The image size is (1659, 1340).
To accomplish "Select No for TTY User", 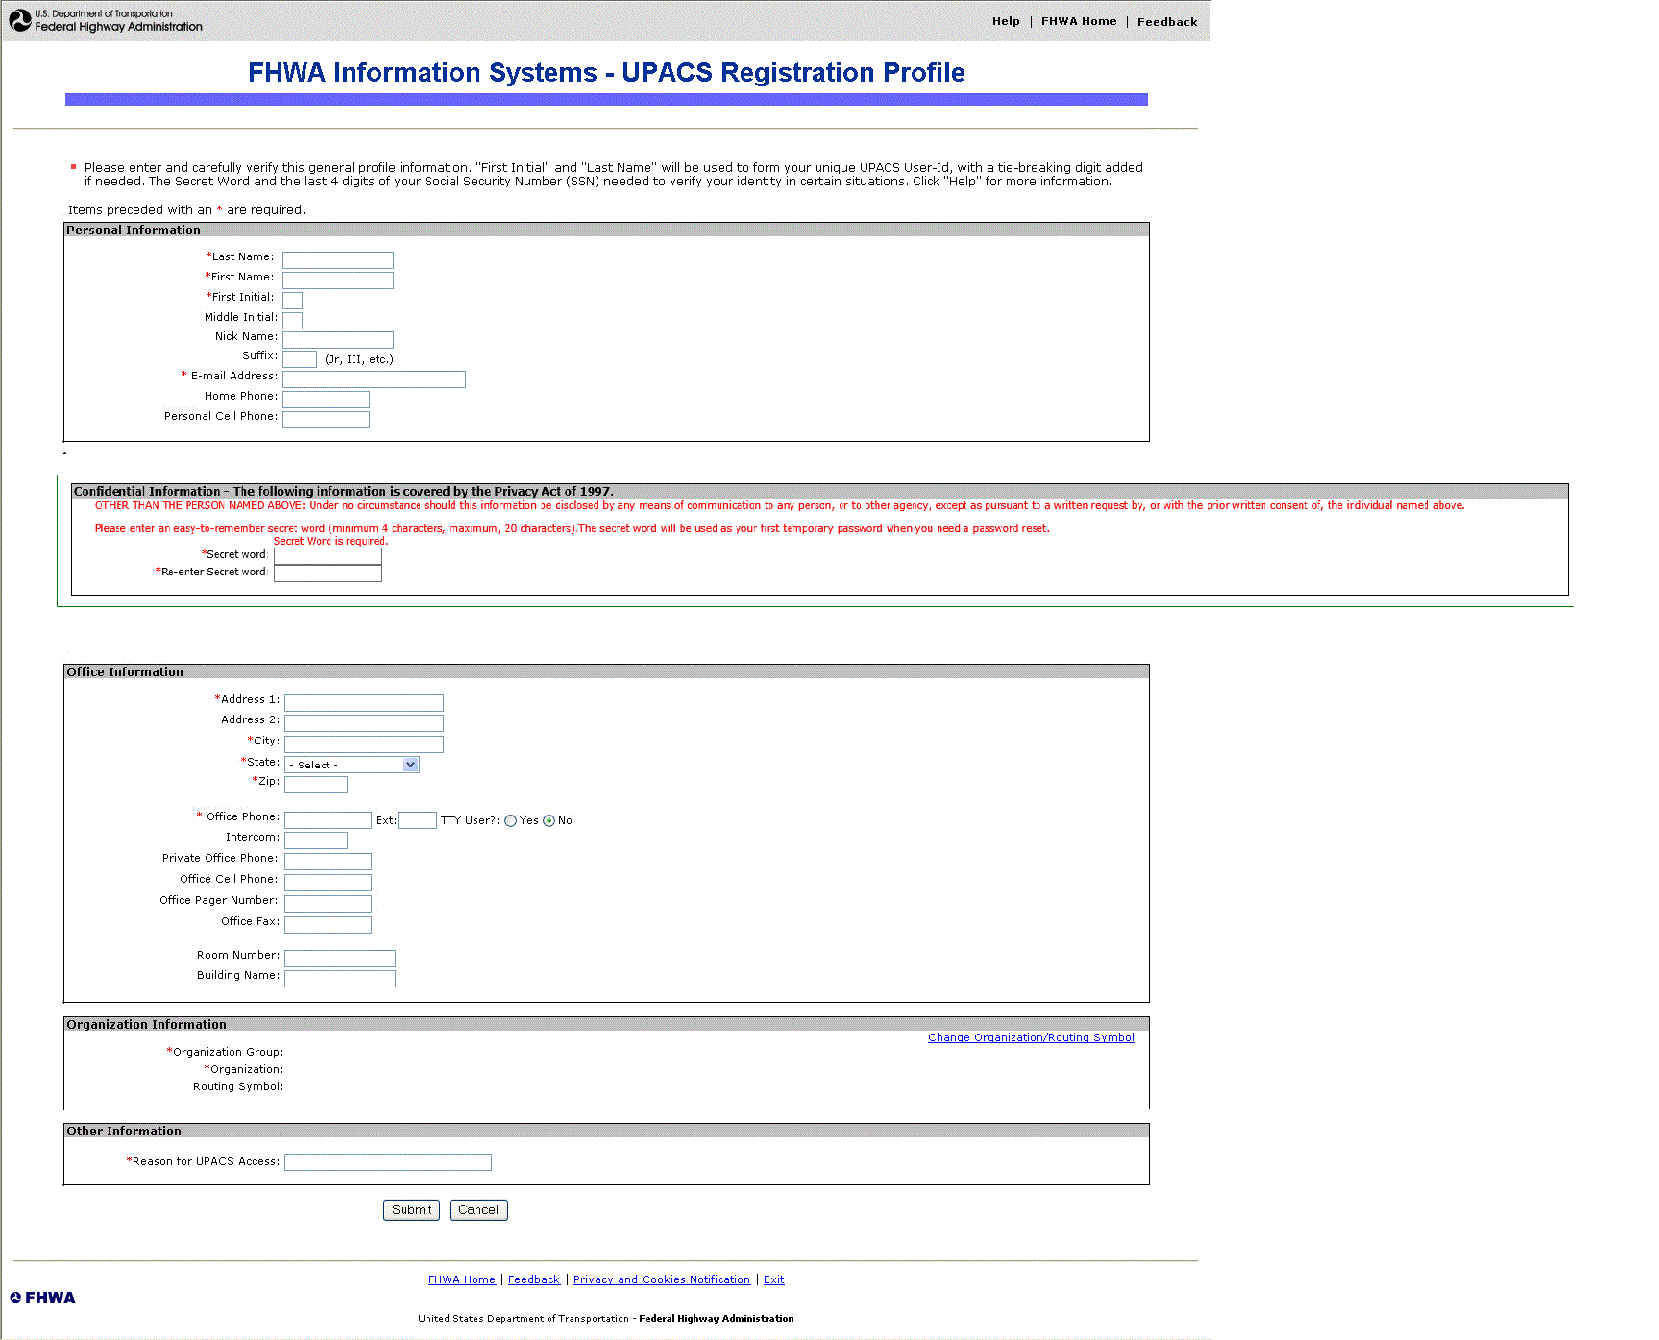I will (x=549, y=821).
